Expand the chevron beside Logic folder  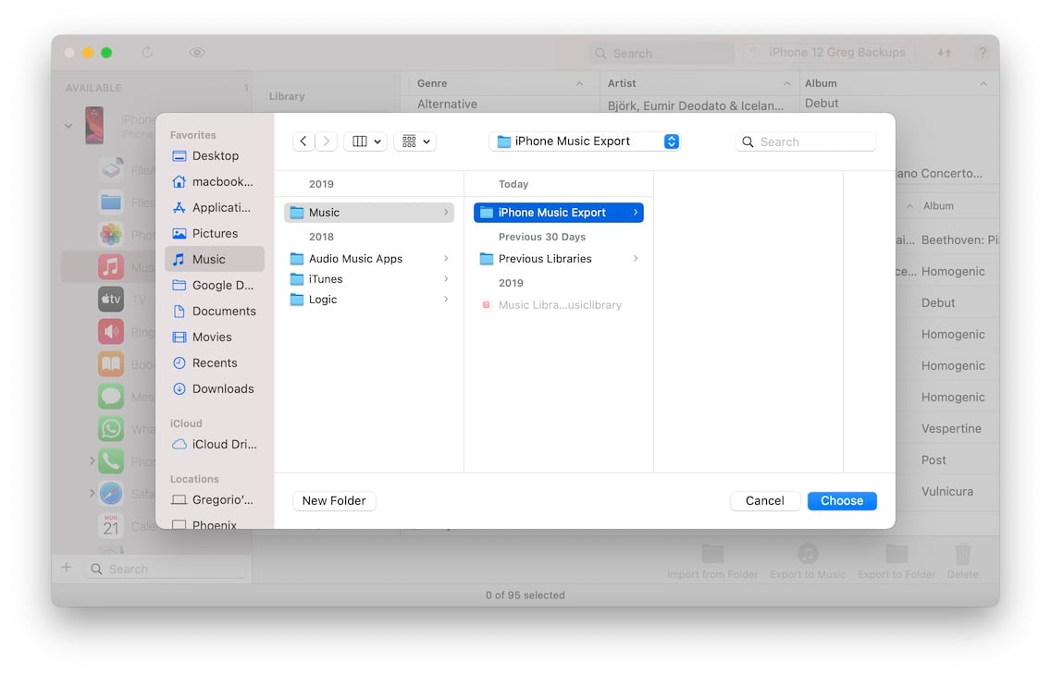pos(446,300)
